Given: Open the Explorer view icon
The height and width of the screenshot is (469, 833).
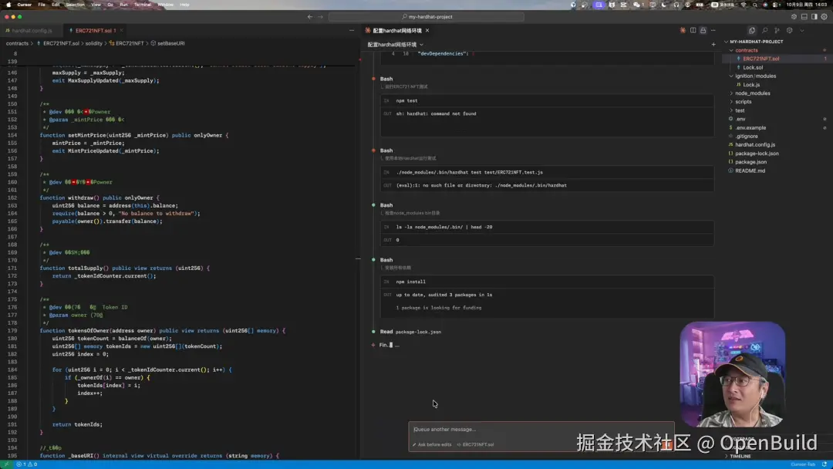Looking at the screenshot, I should click(x=752, y=31).
